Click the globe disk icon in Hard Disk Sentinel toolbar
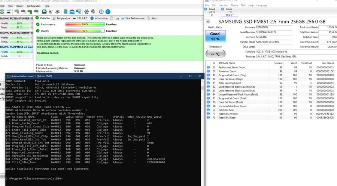337x186 pixels. [44, 12]
